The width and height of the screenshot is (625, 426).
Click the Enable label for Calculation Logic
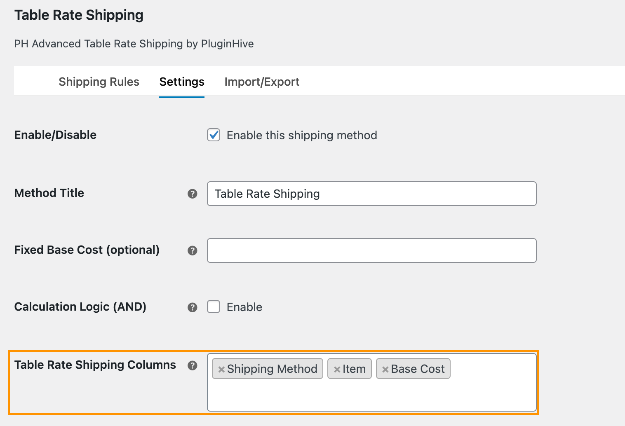click(x=244, y=307)
